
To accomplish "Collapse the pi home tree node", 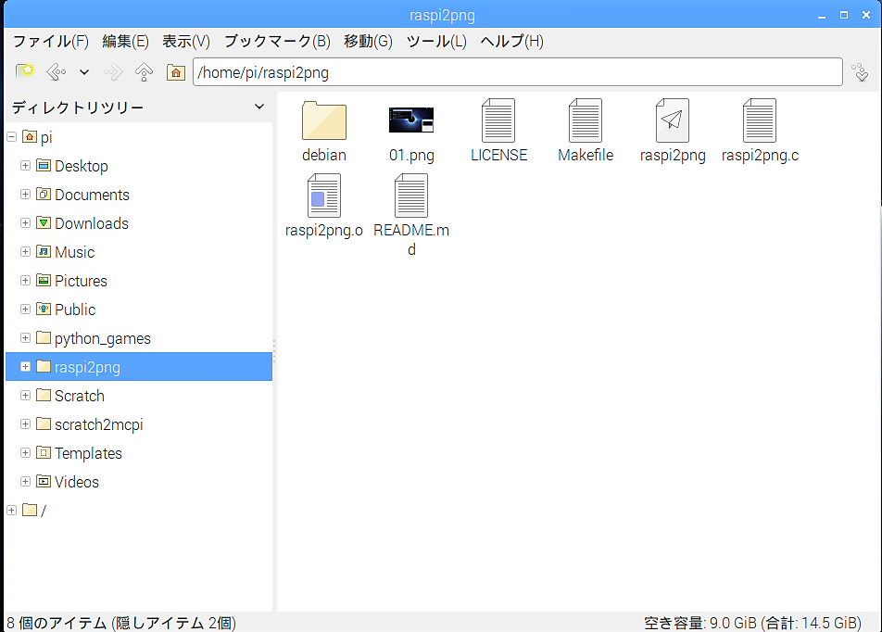I will [11, 137].
